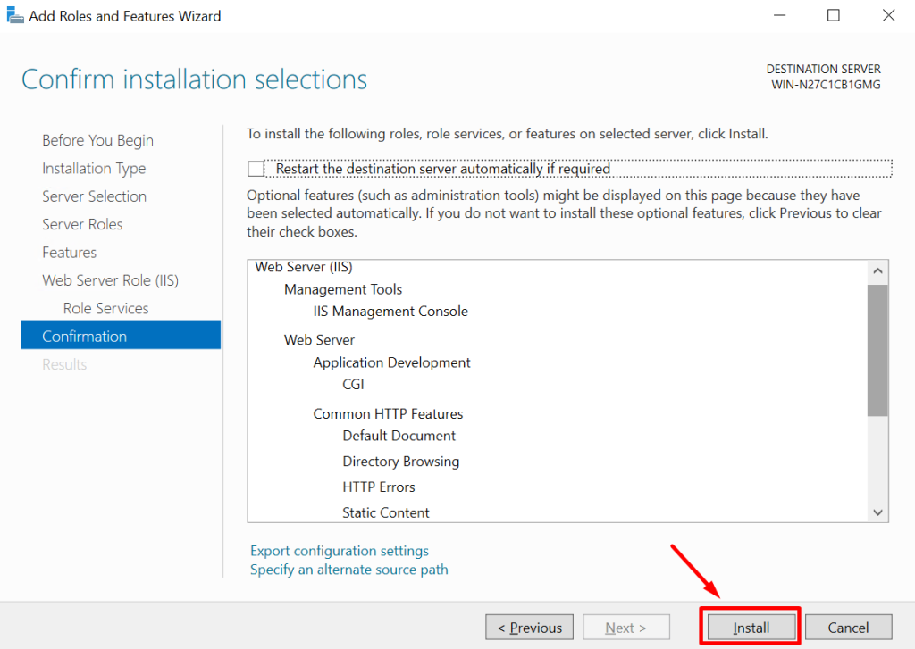This screenshot has width=915, height=649.
Task: Close the Add Roles and Features Wizard
Action: [888, 16]
